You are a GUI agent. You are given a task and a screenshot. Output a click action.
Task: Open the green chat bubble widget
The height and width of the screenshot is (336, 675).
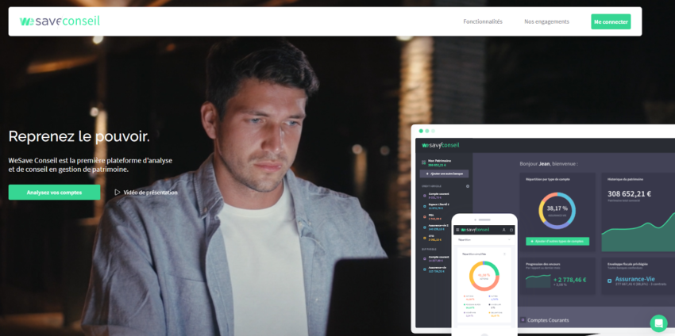[658, 323]
